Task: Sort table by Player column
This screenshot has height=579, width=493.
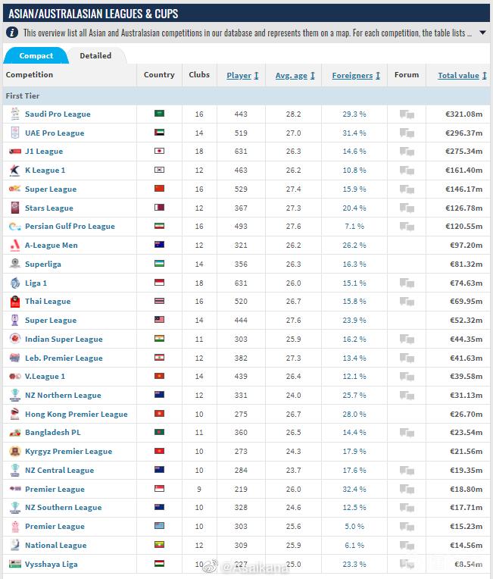Action: [242, 75]
